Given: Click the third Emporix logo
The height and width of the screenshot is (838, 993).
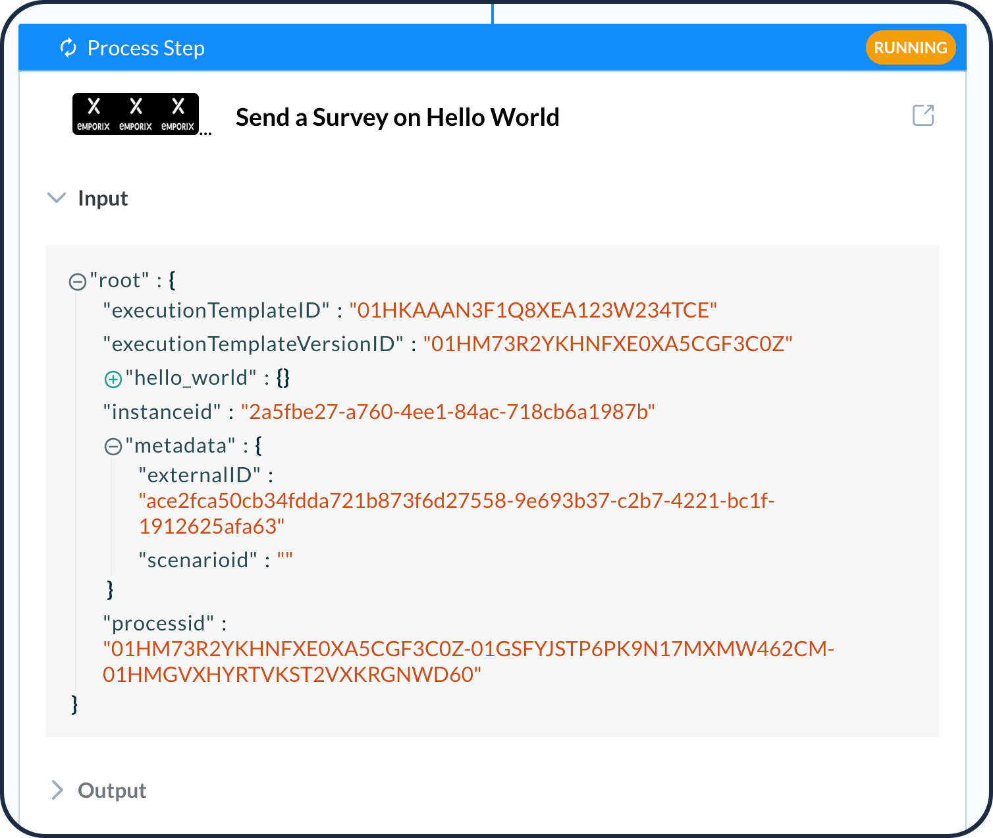Looking at the screenshot, I should click(x=178, y=114).
